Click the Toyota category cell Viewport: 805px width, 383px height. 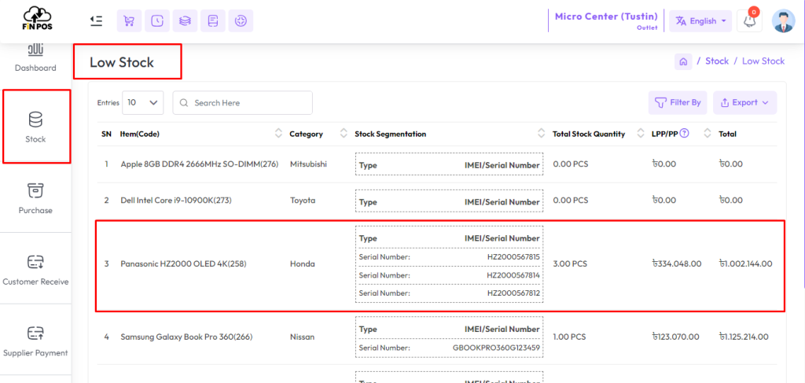tap(303, 201)
